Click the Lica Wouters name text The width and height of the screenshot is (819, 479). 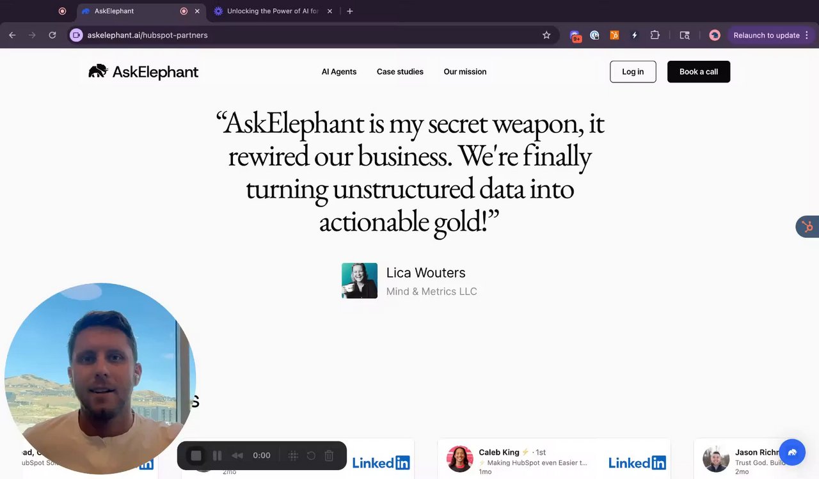(x=426, y=272)
